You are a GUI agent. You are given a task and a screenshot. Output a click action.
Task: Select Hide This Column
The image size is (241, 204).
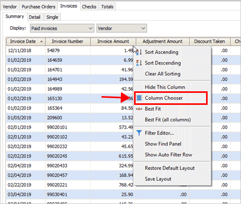tap(172, 87)
